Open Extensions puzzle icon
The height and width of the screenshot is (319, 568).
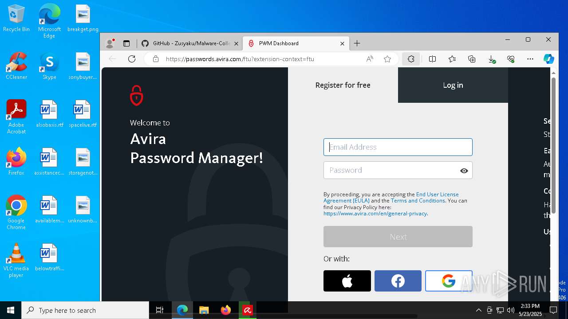(x=411, y=59)
